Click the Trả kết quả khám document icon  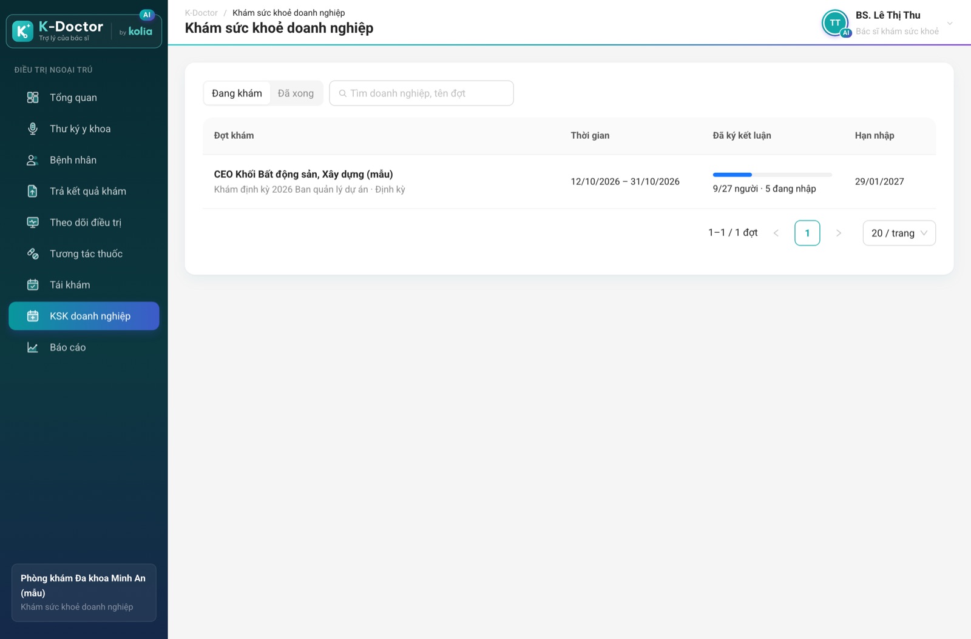(x=33, y=191)
